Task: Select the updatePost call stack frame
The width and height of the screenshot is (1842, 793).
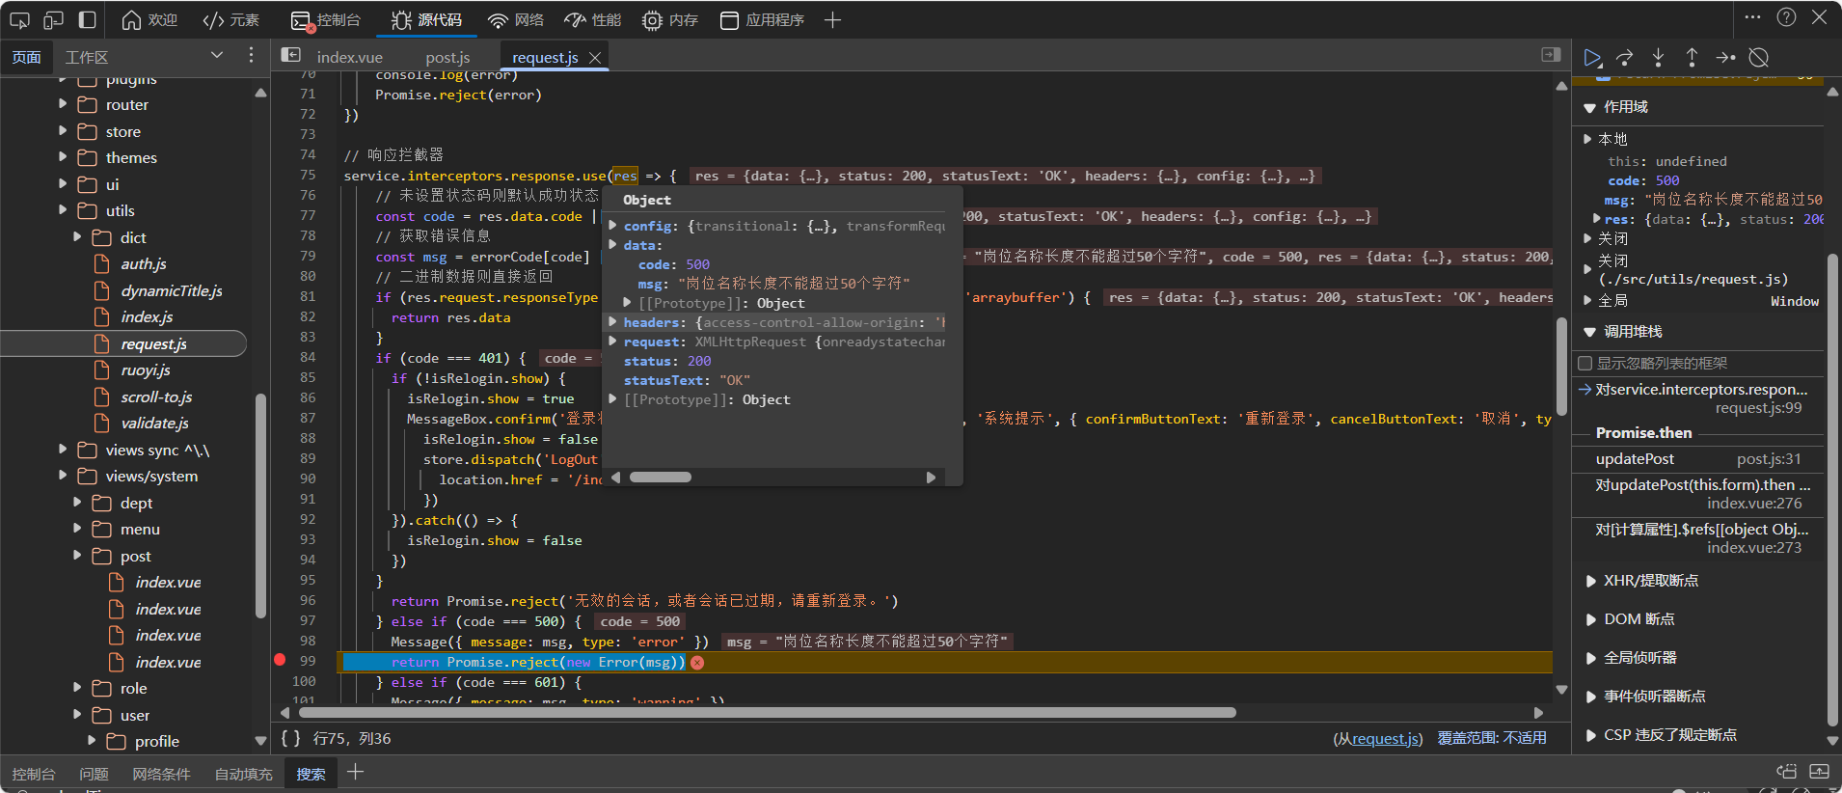Action: tap(1698, 459)
